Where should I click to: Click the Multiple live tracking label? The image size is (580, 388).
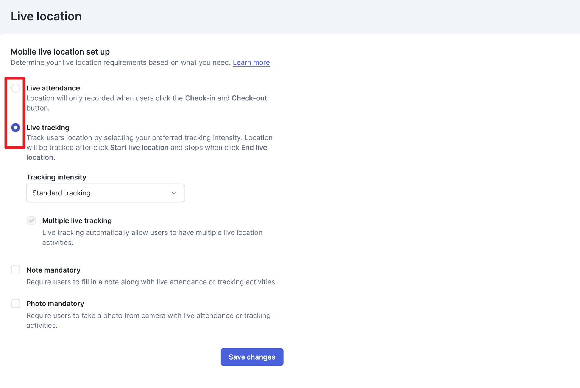77,221
